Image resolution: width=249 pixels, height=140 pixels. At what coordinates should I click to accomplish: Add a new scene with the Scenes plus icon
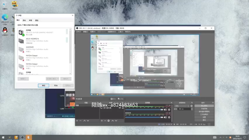point(77,121)
